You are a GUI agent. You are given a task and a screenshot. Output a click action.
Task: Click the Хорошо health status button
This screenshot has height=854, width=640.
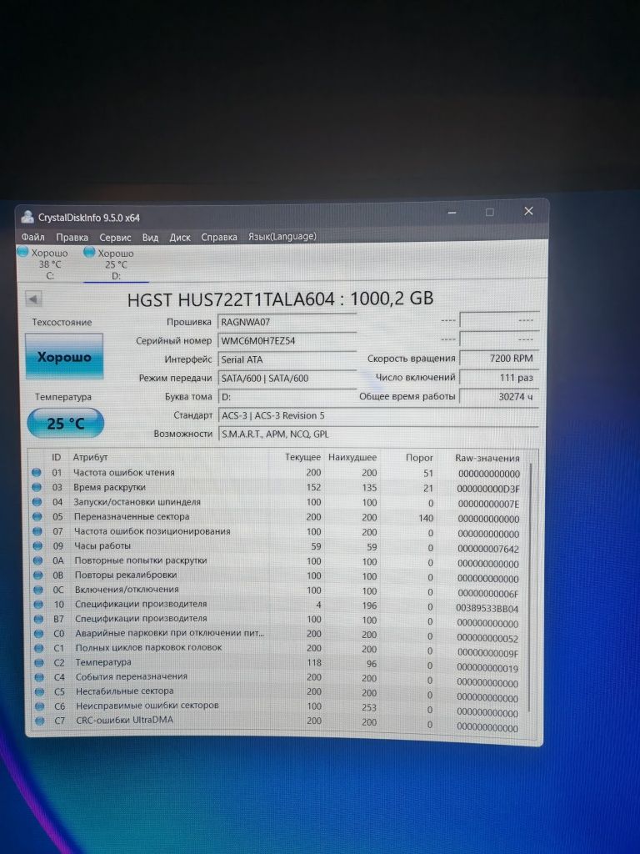(63, 357)
